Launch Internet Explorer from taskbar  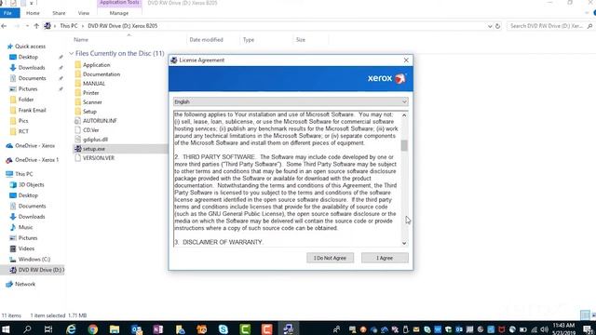(71, 328)
